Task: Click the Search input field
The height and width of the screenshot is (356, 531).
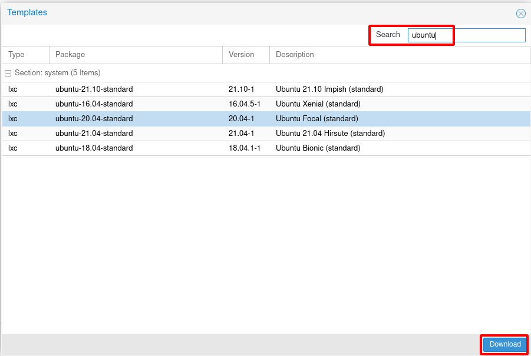Action: [x=466, y=35]
